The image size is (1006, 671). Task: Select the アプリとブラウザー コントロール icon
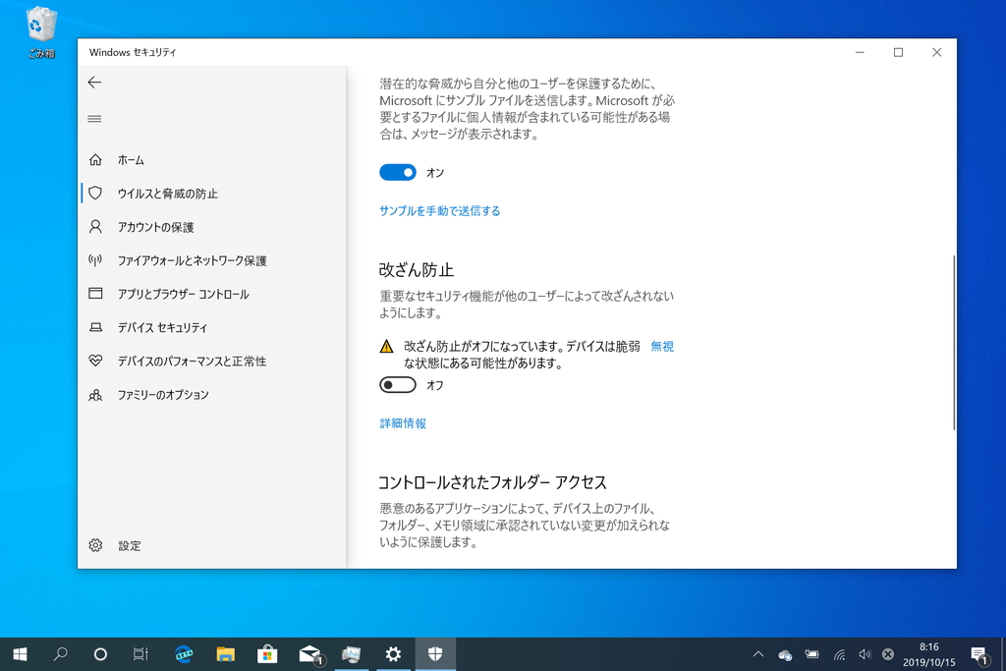94,294
